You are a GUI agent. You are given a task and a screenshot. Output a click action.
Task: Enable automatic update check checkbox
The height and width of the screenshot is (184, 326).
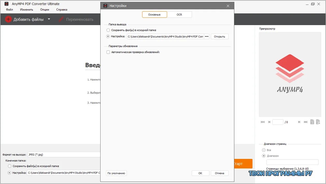click(x=108, y=52)
